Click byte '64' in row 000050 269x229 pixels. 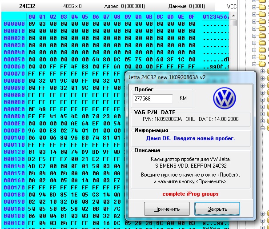pos(96,60)
